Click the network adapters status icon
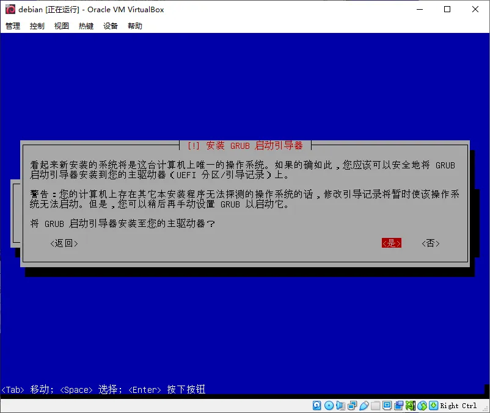The image size is (490, 413). click(x=352, y=406)
